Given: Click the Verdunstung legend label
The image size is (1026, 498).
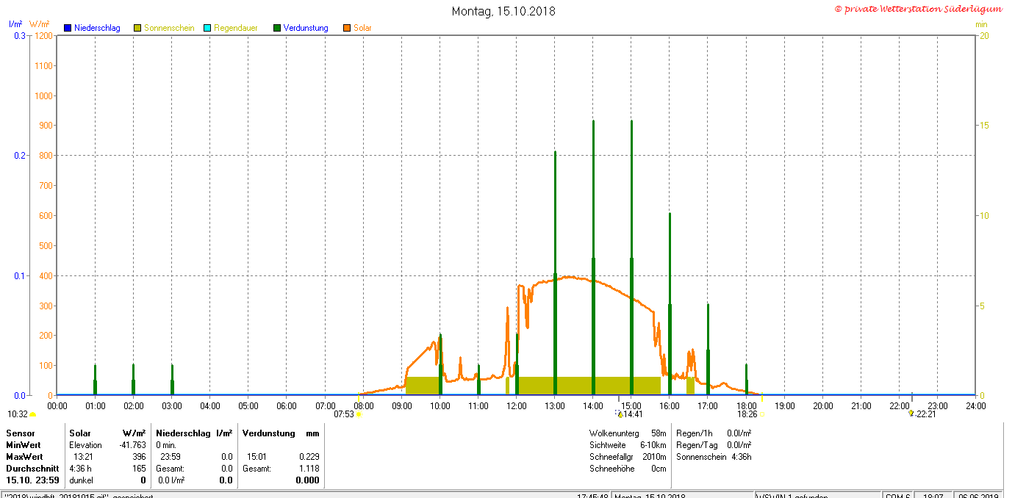Looking at the screenshot, I should click(306, 28).
